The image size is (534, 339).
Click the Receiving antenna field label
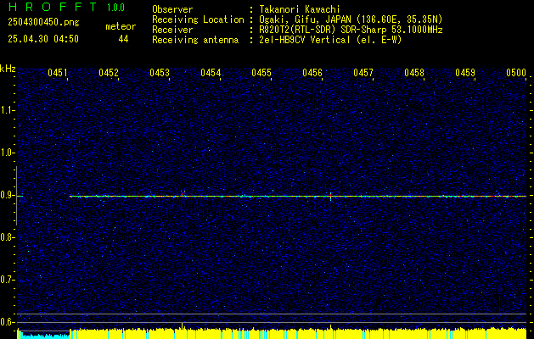coord(195,40)
